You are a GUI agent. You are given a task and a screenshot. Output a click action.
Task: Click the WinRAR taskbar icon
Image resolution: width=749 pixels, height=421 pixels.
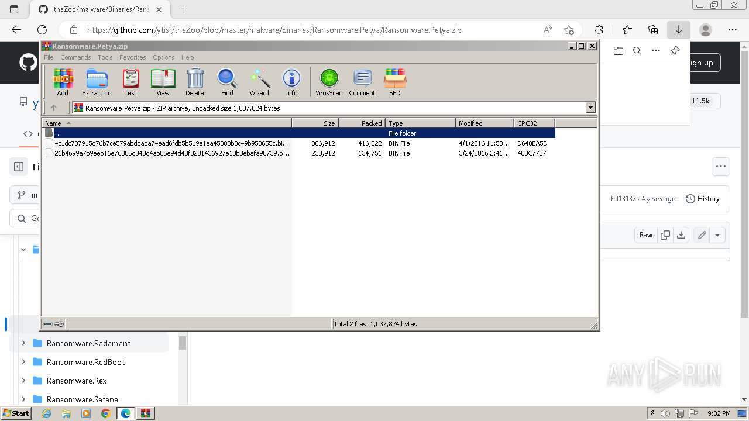click(146, 413)
